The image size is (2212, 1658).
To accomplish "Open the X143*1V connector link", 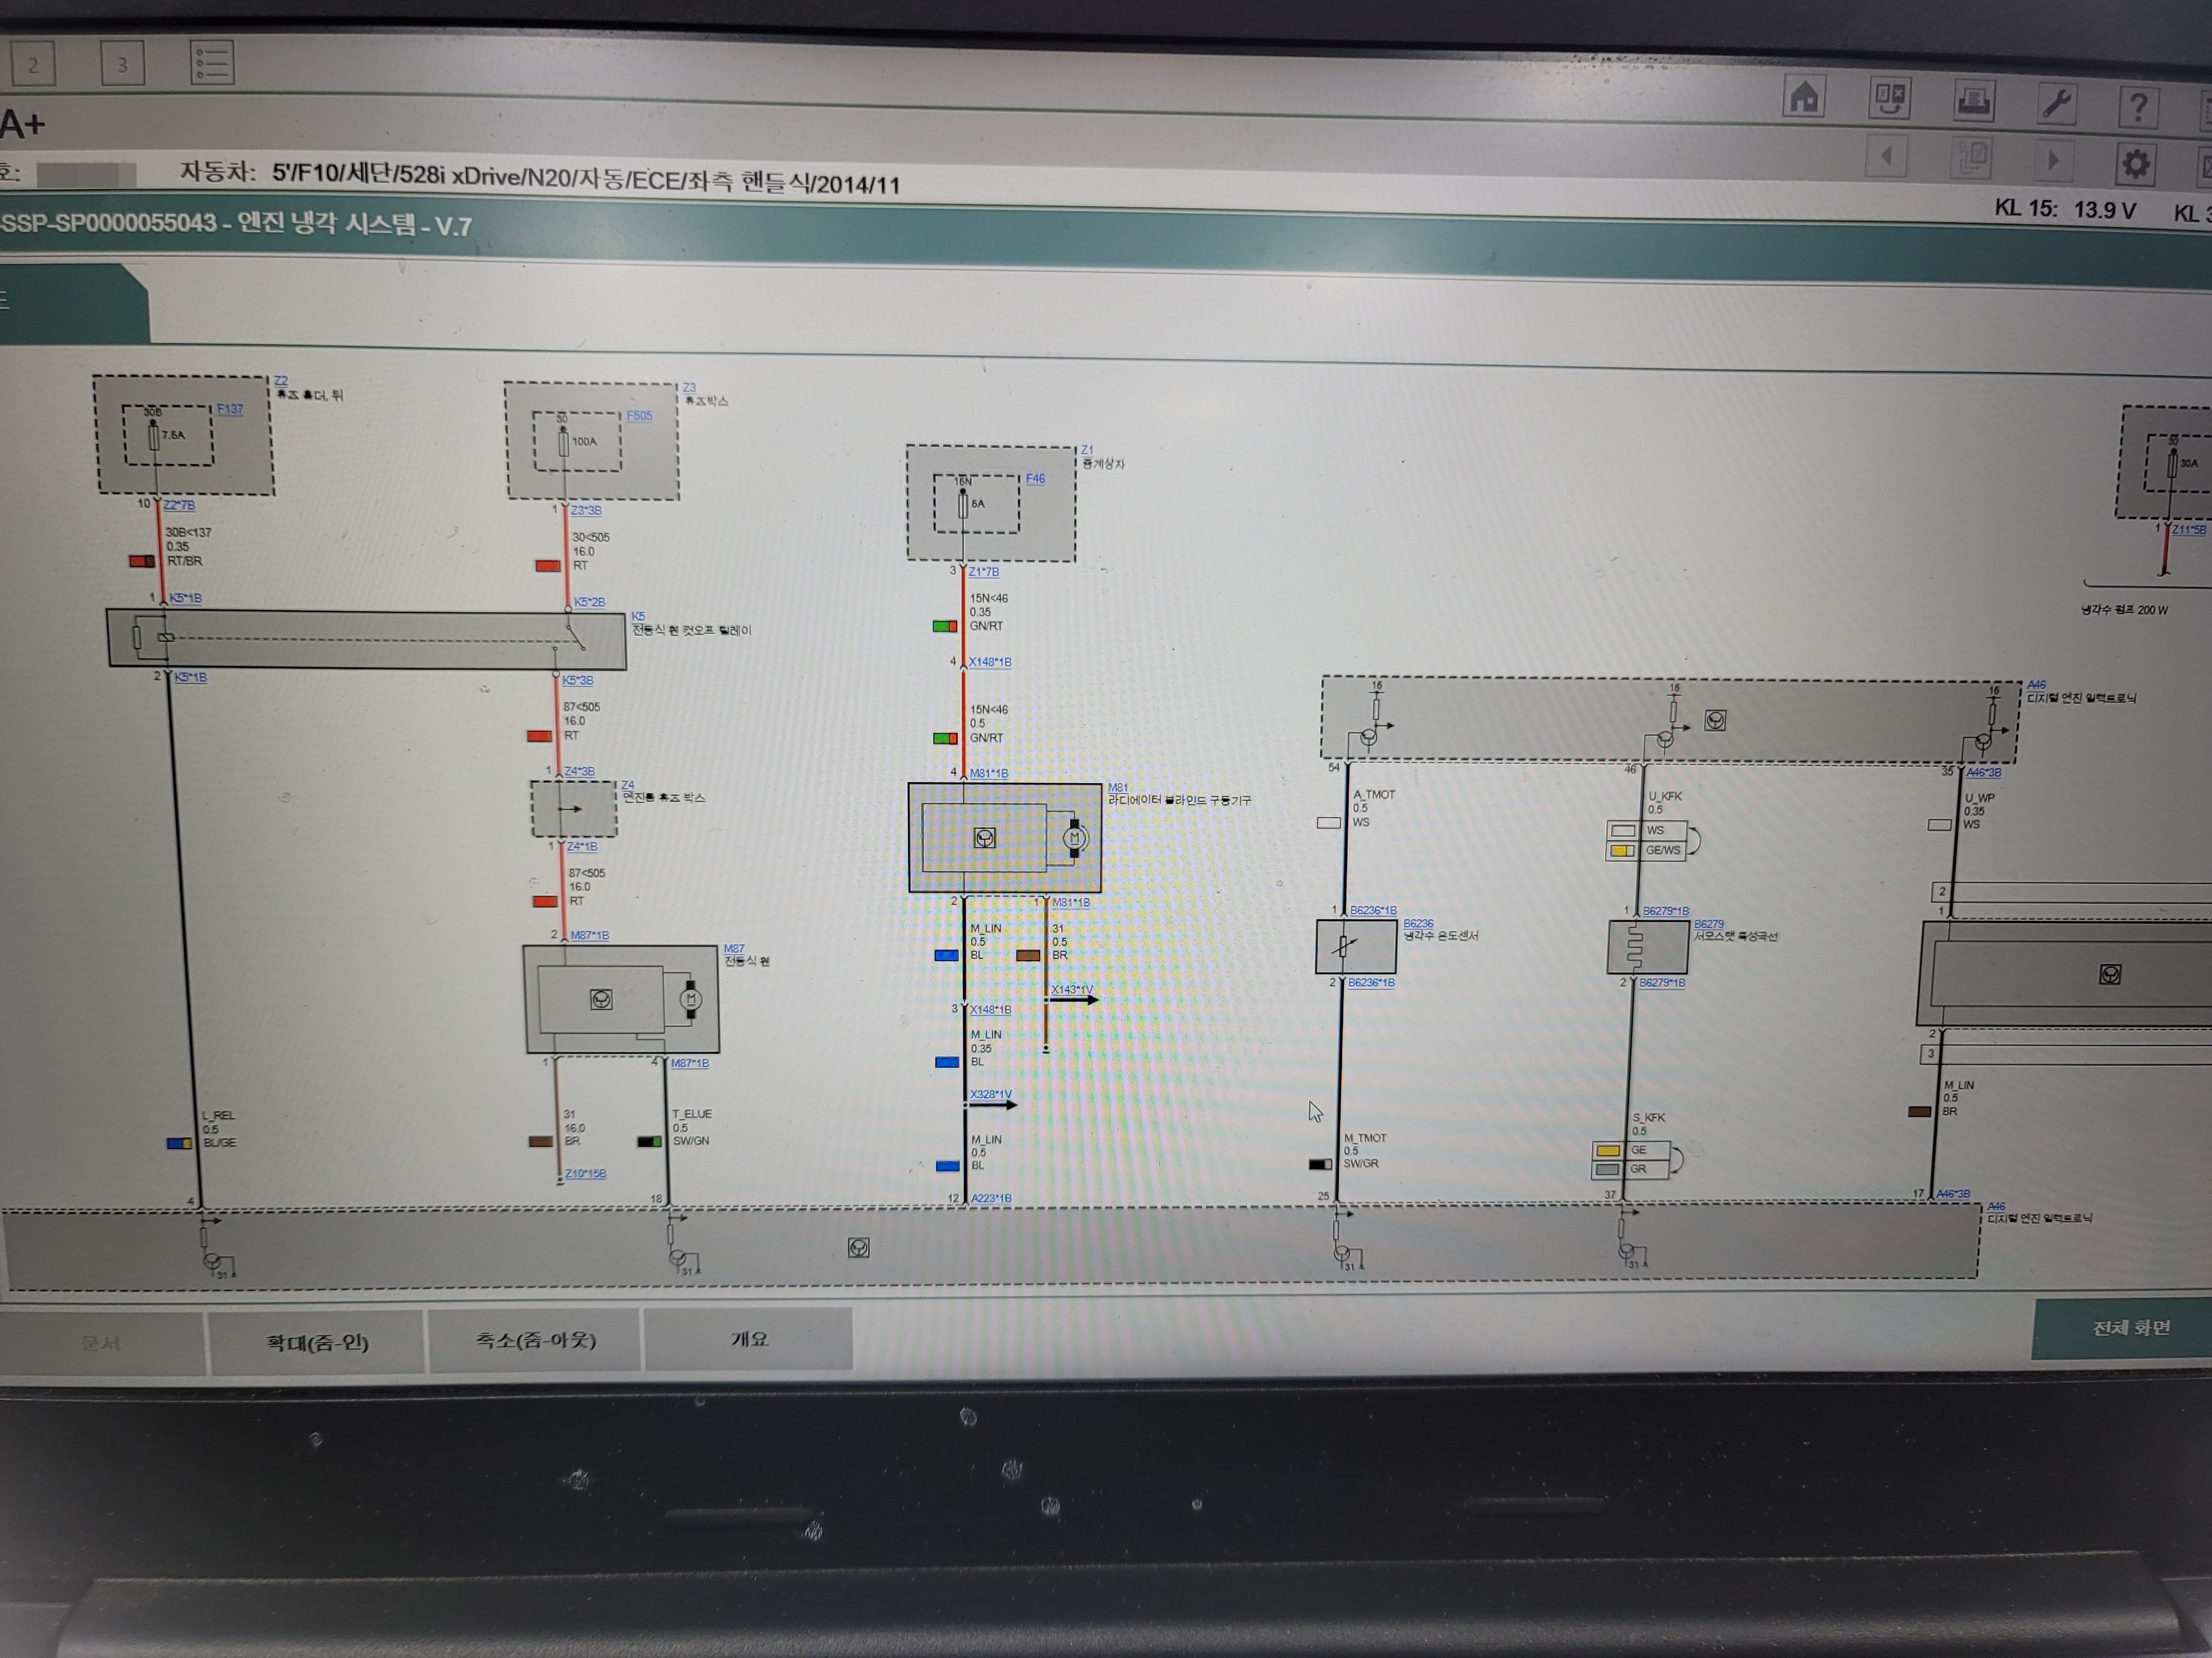I will 1071,989.
